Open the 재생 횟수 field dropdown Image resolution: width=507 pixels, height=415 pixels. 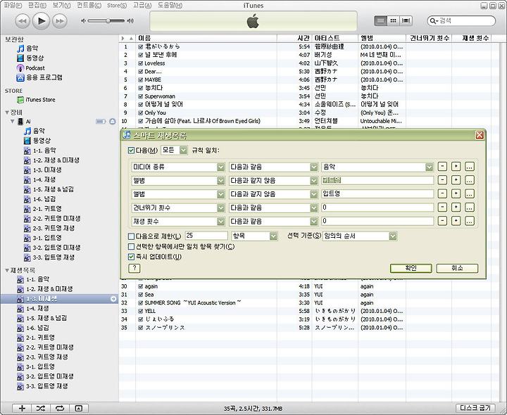178,222
